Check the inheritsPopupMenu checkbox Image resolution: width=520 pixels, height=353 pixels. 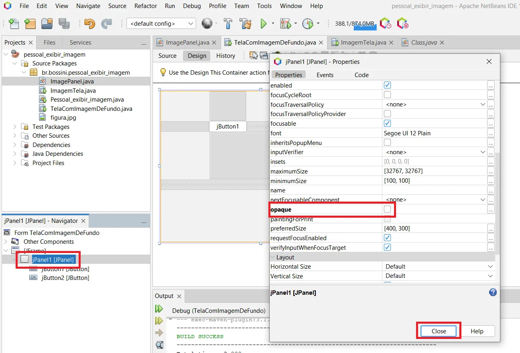(387, 143)
